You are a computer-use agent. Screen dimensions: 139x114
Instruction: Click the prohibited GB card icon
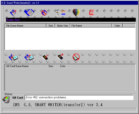click(76, 57)
